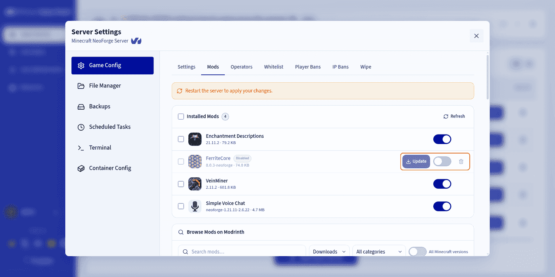Open the Downloads sort dropdown
This screenshot has width=555, height=277.
[329, 252]
